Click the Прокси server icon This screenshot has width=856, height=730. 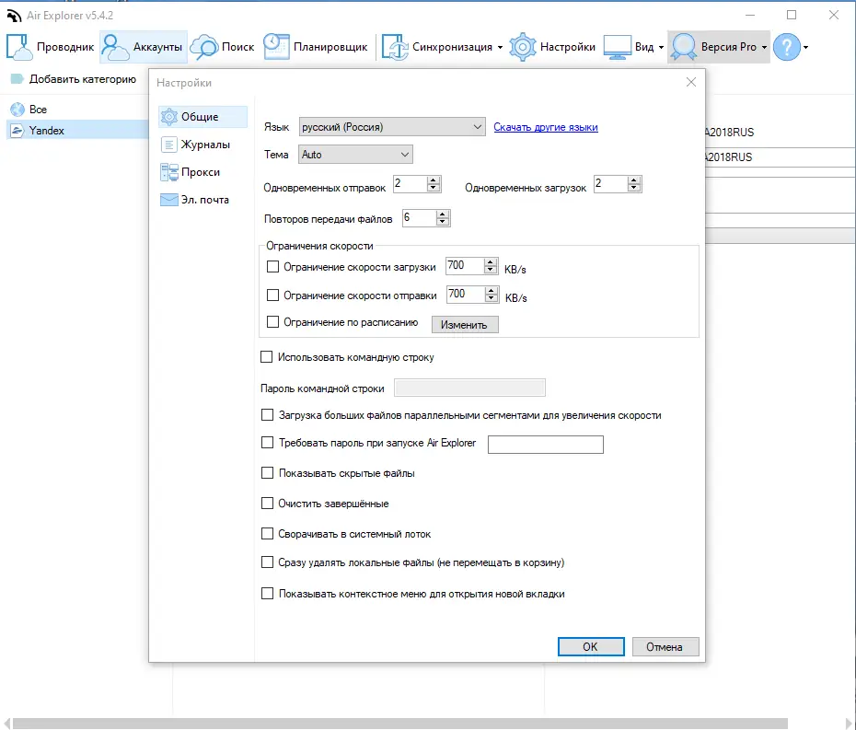click(x=169, y=172)
